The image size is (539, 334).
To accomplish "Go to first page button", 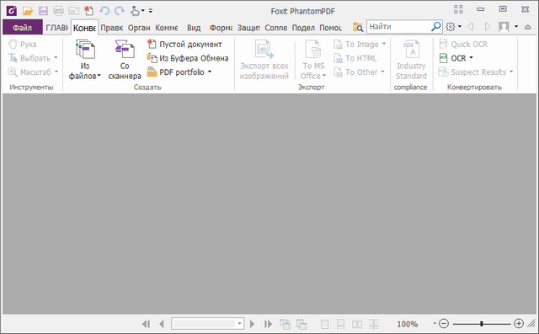I will click(146, 324).
